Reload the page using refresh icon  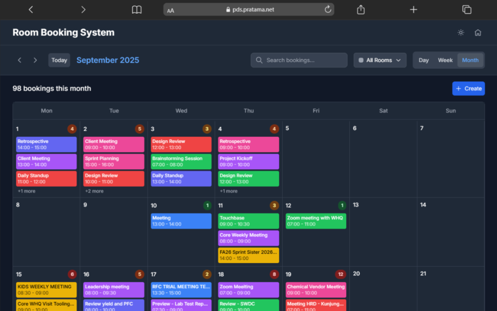tap(328, 9)
